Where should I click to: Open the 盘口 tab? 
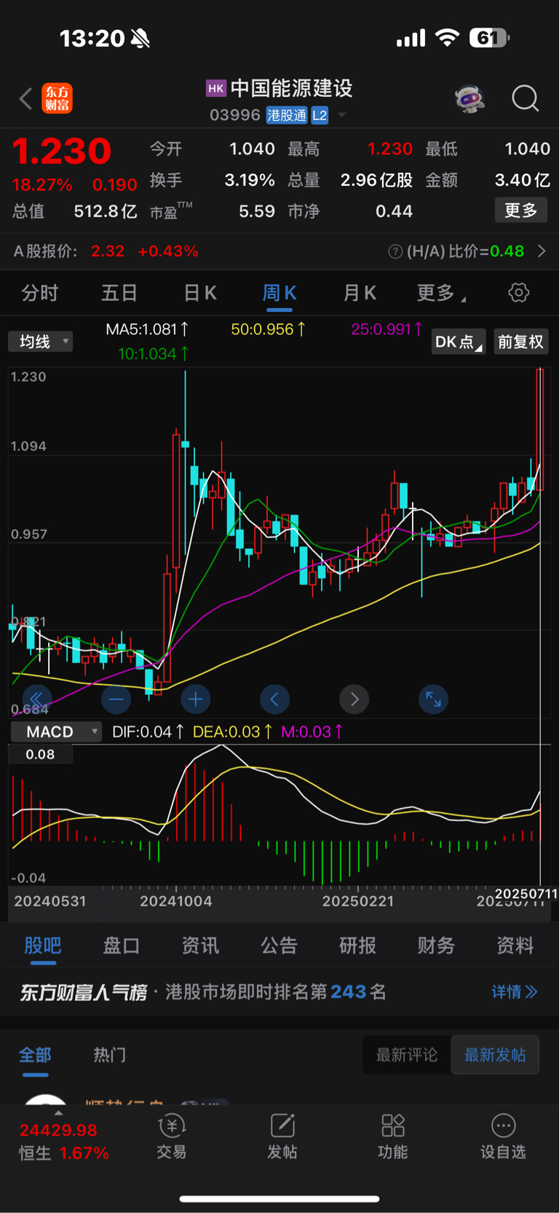click(122, 946)
